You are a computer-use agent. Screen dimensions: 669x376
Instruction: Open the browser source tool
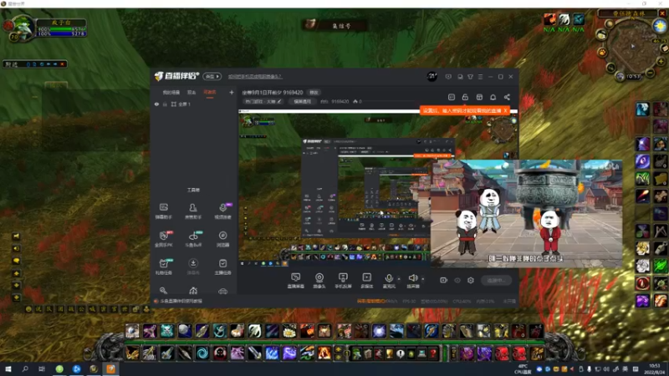(x=222, y=239)
